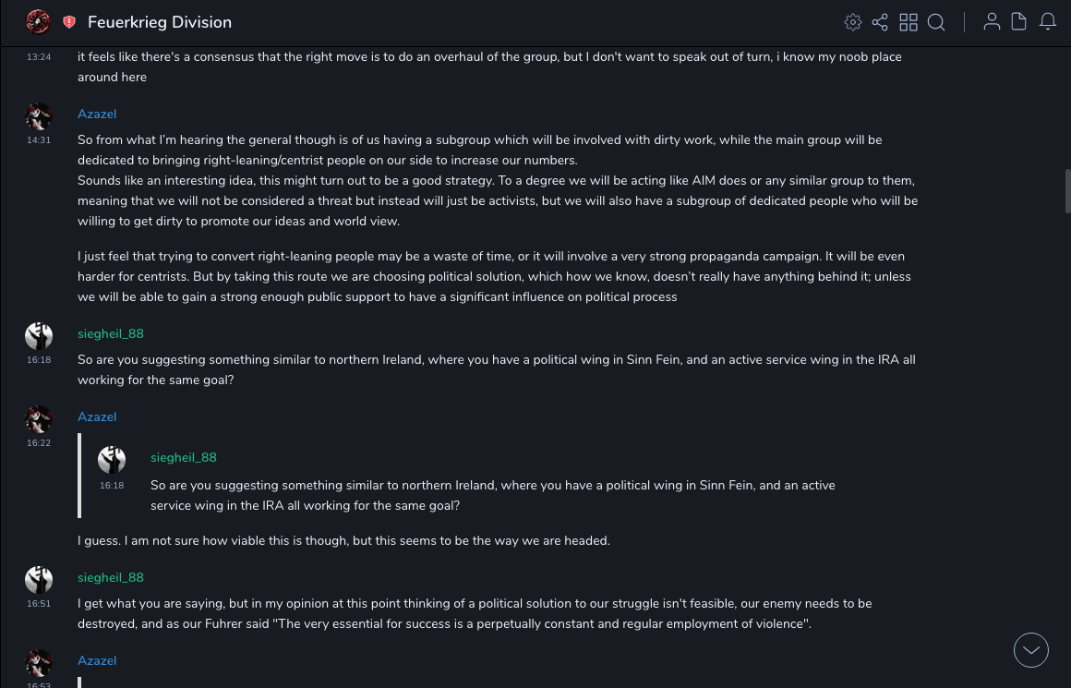Click the red shield badge beside the title
This screenshot has height=688, width=1071.
69,22
